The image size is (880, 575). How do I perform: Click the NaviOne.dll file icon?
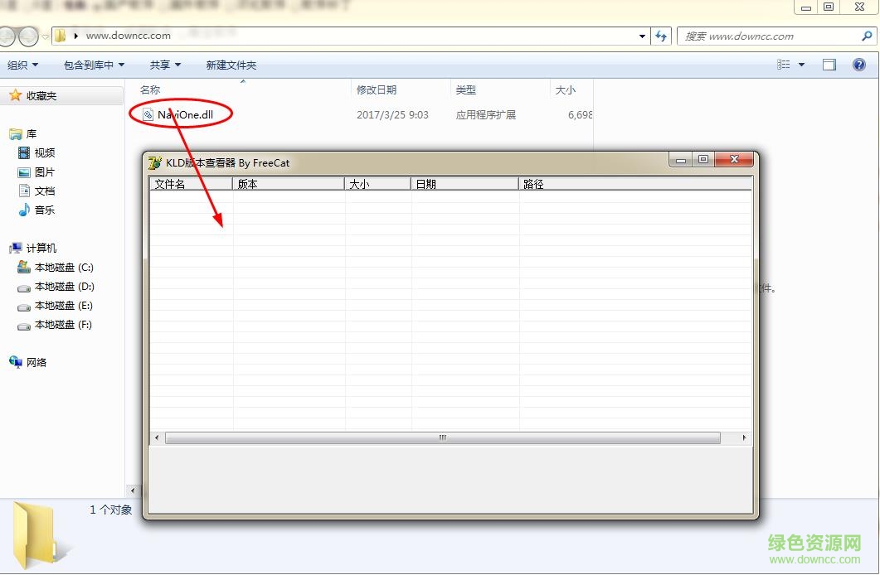pos(148,115)
